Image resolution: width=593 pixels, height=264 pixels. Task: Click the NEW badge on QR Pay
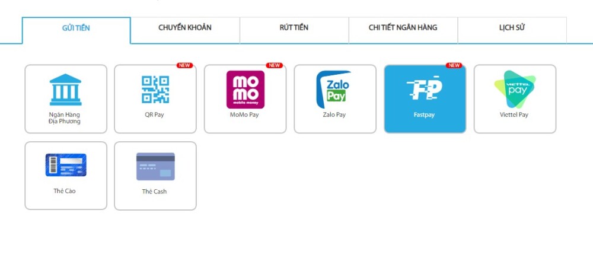coord(184,65)
